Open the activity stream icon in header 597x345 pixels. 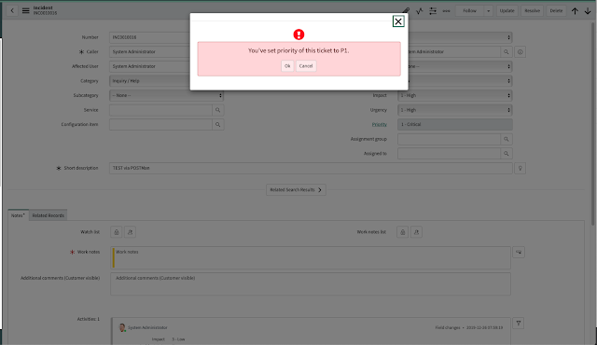click(x=419, y=10)
